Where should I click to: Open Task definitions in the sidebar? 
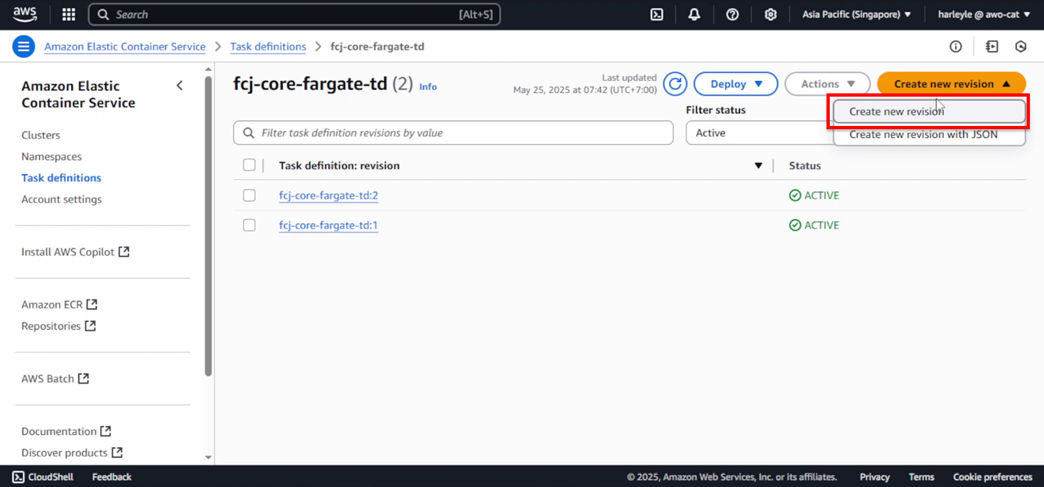pyautogui.click(x=61, y=178)
